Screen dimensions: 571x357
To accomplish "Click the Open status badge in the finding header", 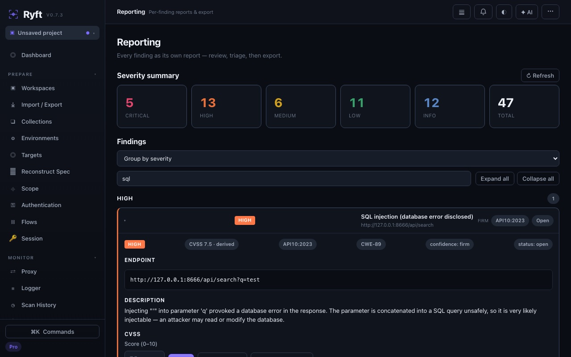I will point(542,220).
